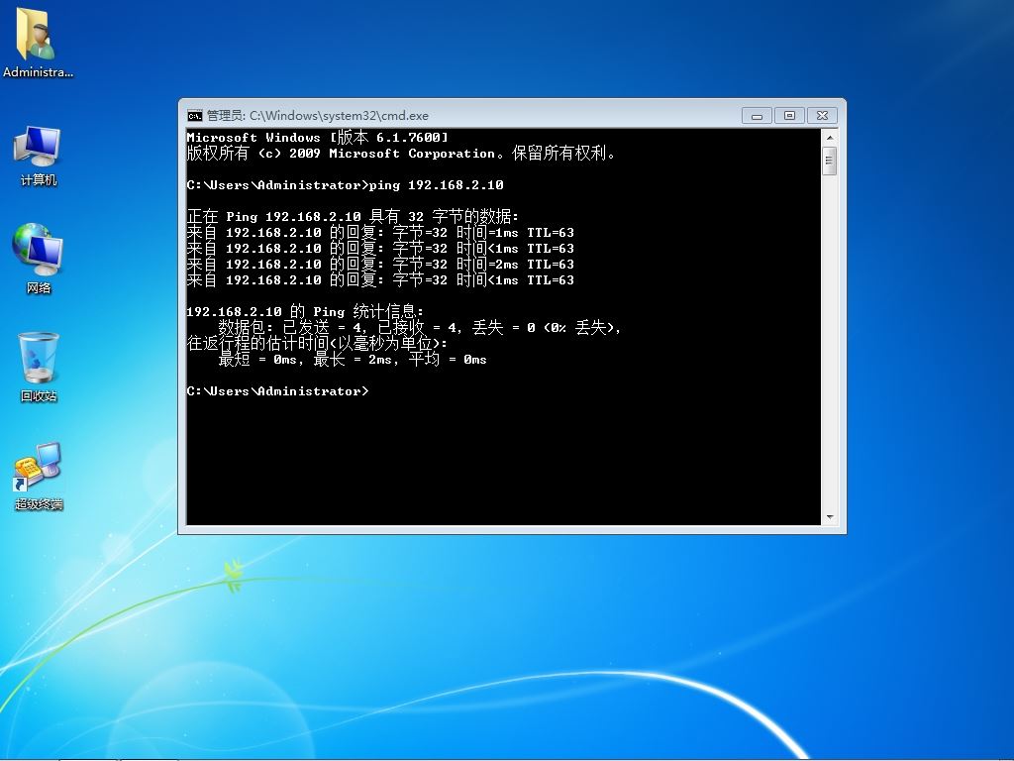Open the Administrator folder desktop icon
This screenshot has height=761, width=1014.
pyautogui.click(x=38, y=42)
